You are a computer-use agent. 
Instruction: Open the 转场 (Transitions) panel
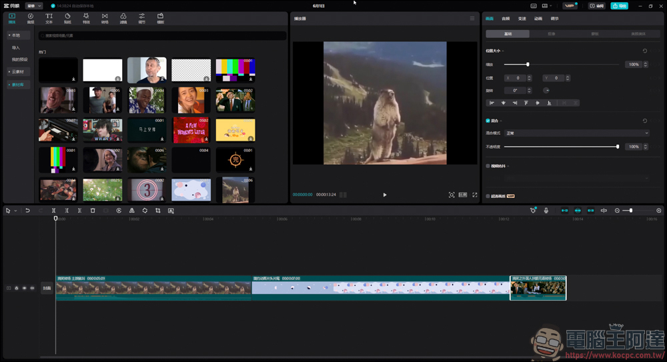105,18
